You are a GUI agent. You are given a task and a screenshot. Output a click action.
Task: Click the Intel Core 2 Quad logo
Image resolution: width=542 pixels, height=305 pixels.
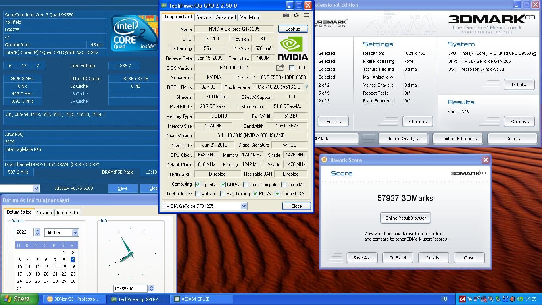pyautogui.click(x=135, y=33)
